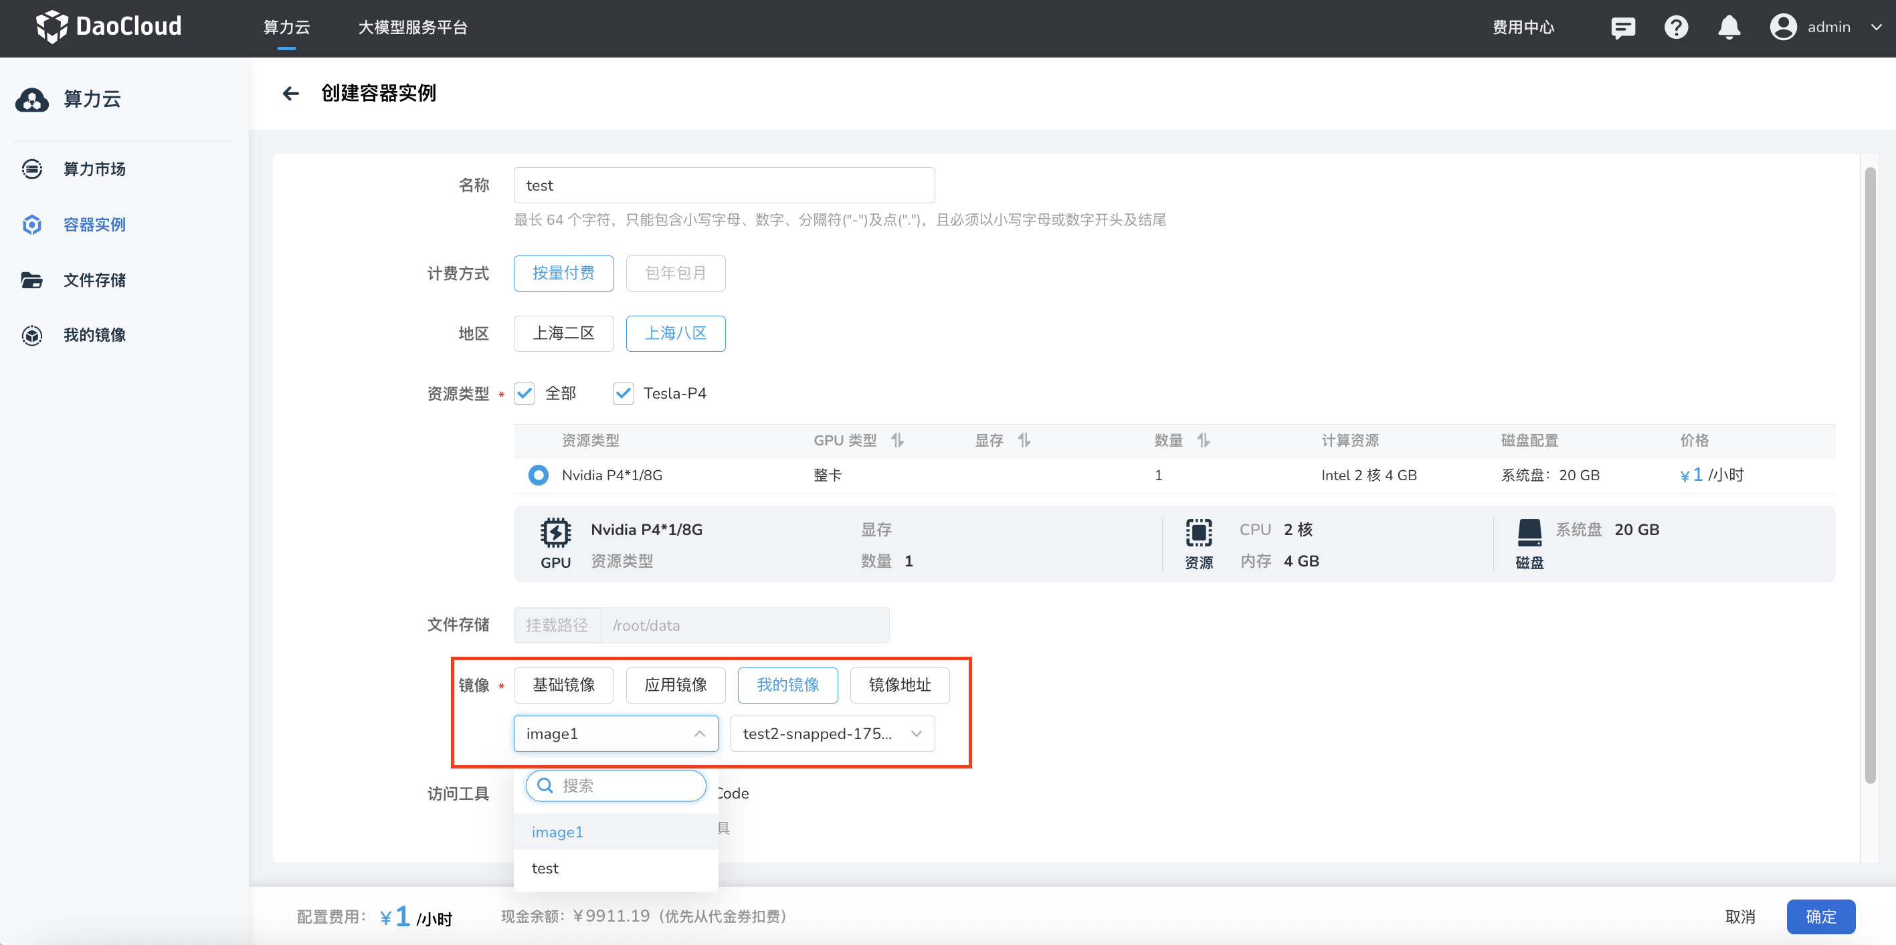
Task: Open the messages chat icon in header
Action: (1622, 28)
